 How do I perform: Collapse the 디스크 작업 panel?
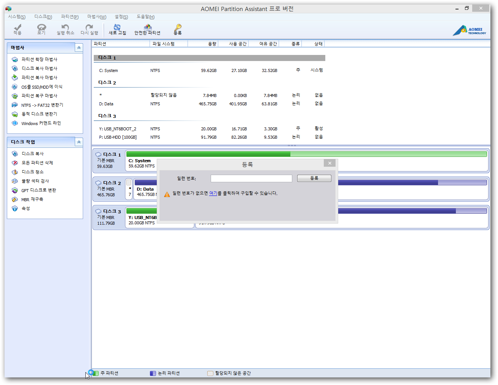pos(79,142)
